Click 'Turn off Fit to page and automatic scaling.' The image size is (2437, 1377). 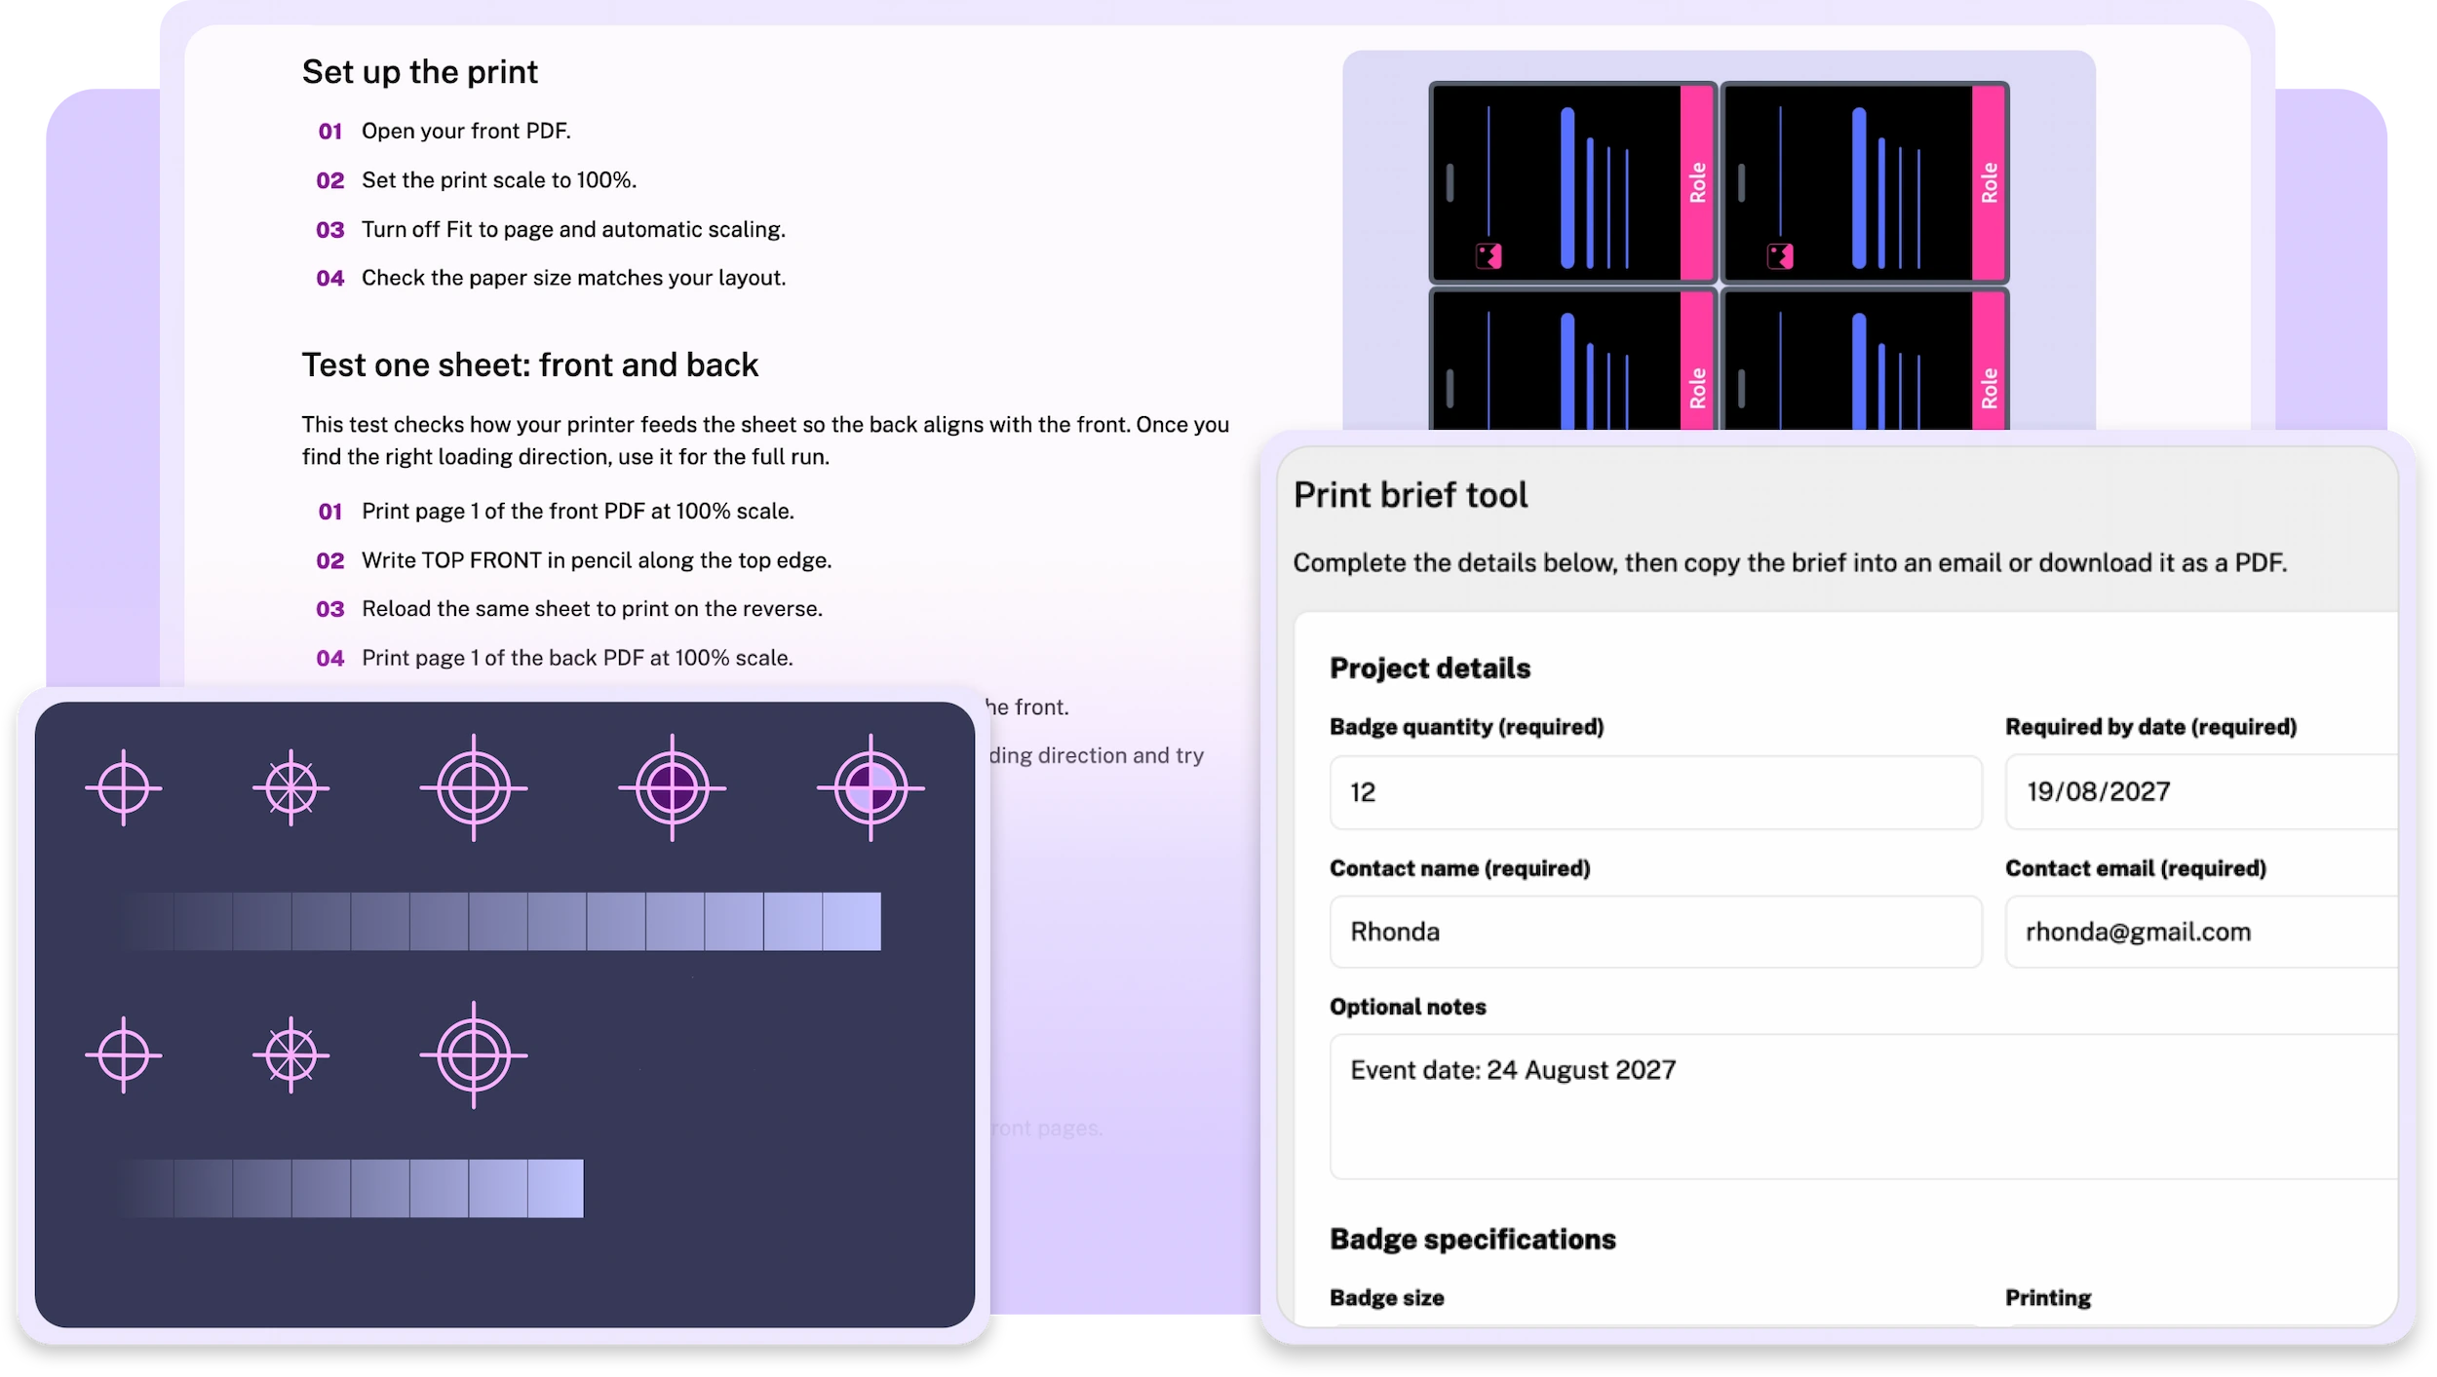click(x=573, y=229)
